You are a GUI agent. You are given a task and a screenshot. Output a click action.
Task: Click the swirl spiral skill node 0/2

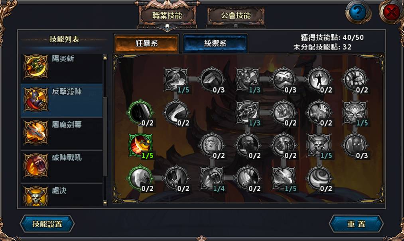point(319,178)
